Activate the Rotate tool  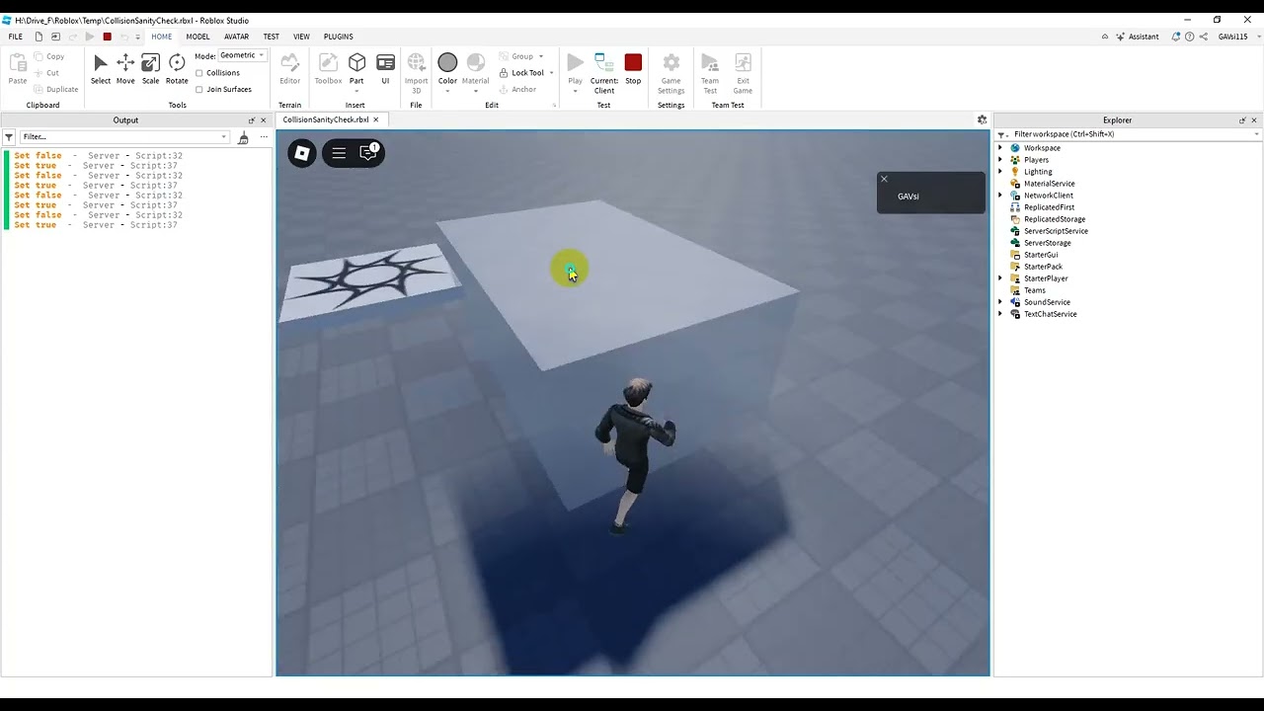tap(177, 69)
